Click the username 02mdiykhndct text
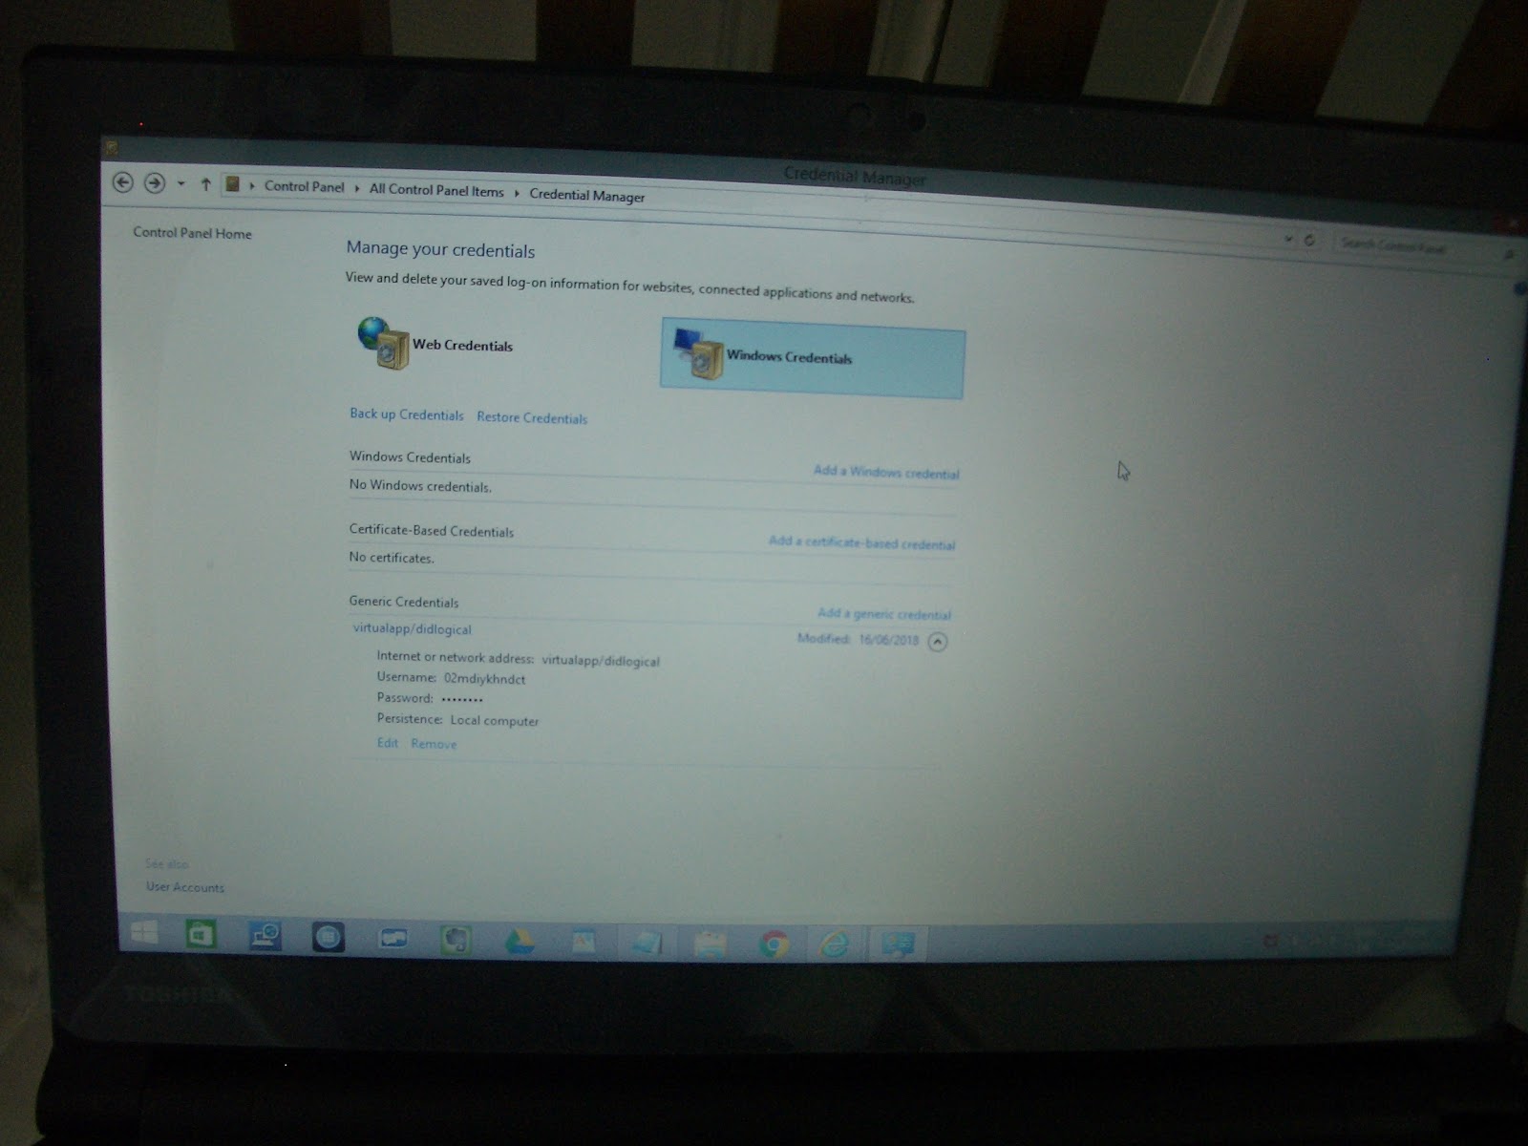Screen dimensions: 1528x1146 (484, 679)
